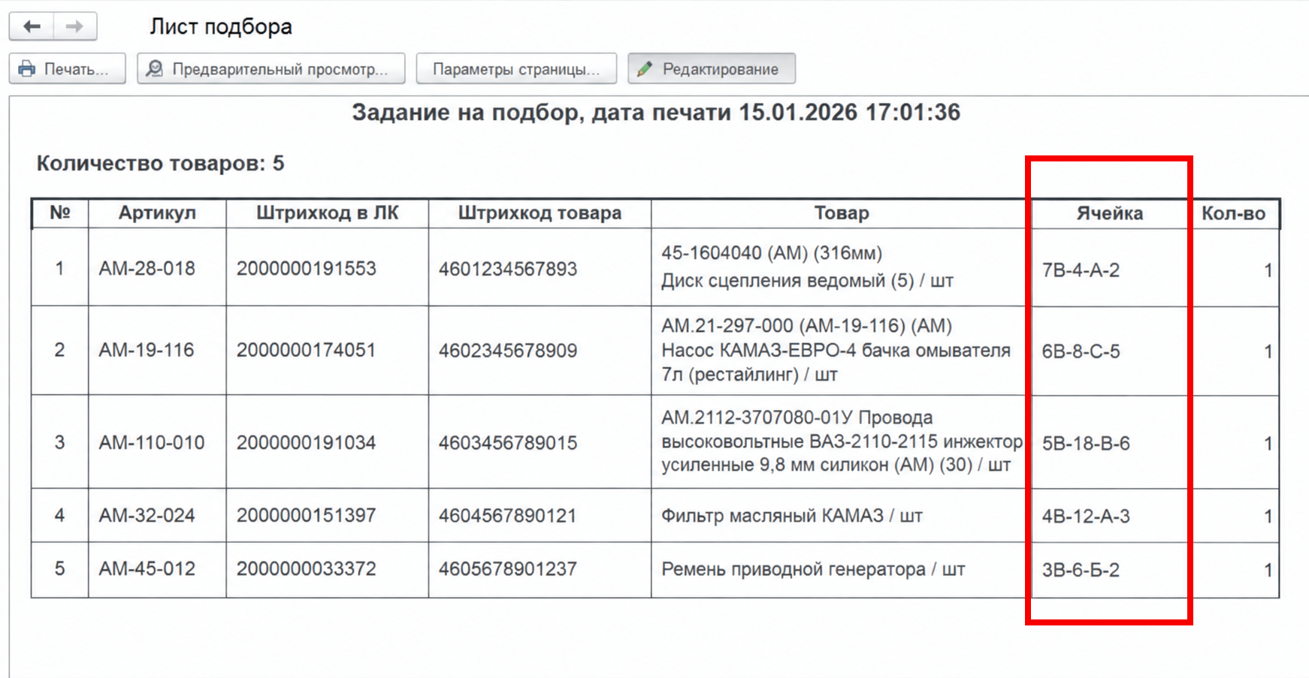Click the Ячейка column header

point(1110,213)
